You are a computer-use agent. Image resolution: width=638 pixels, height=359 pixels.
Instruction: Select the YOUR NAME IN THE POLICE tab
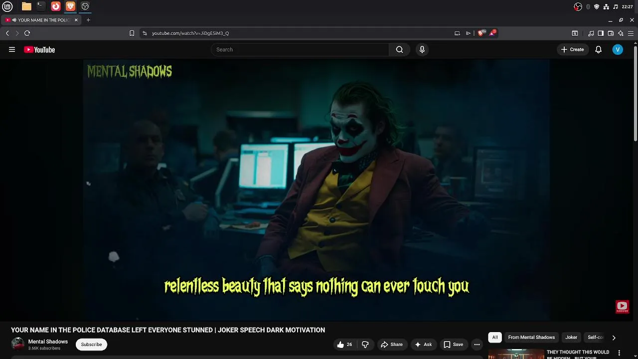[41, 20]
